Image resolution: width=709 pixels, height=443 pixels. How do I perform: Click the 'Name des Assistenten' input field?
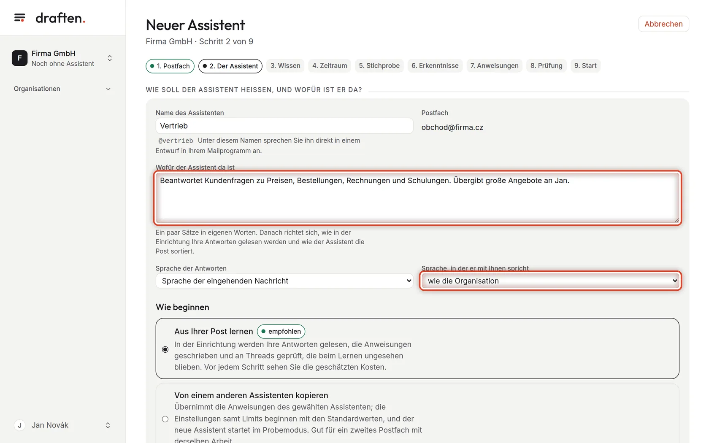coord(284,126)
